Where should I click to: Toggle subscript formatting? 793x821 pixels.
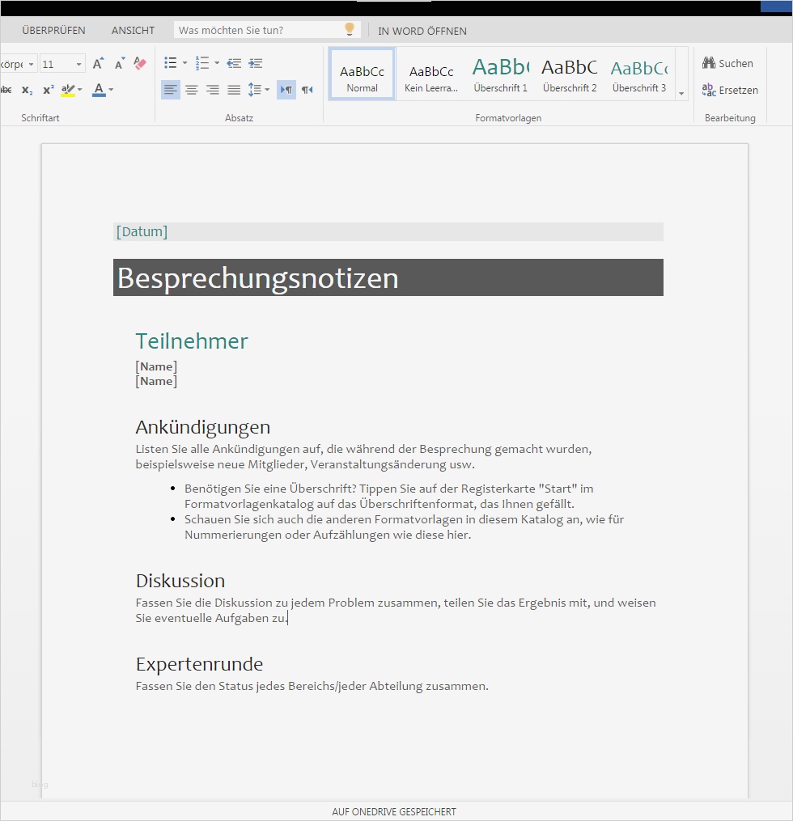28,90
